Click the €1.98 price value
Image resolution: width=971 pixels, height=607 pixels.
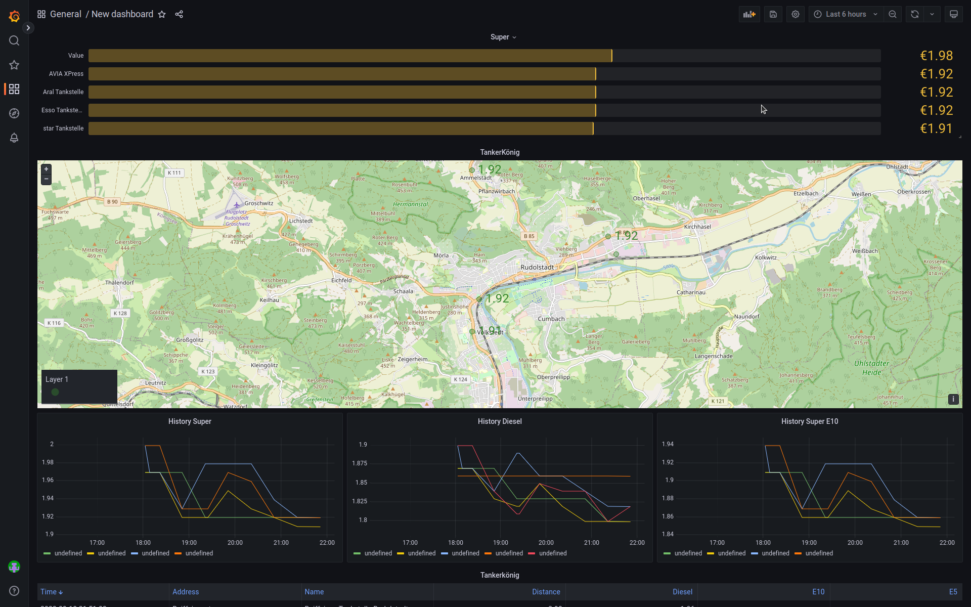tap(936, 56)
